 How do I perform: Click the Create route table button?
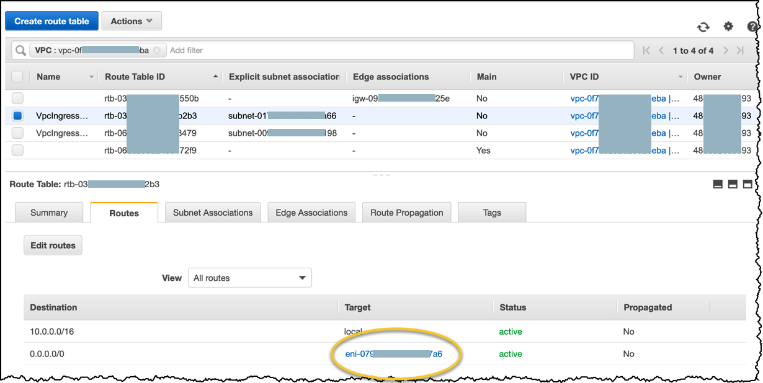click(51, 20)
